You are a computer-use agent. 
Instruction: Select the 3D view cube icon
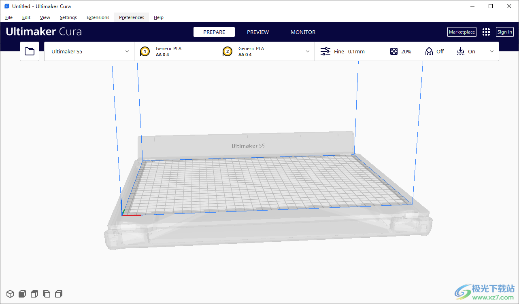click(x=10, y=294)
